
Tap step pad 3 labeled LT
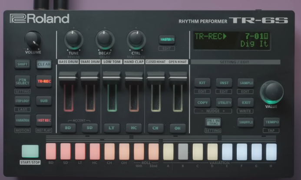click(80, 151)
